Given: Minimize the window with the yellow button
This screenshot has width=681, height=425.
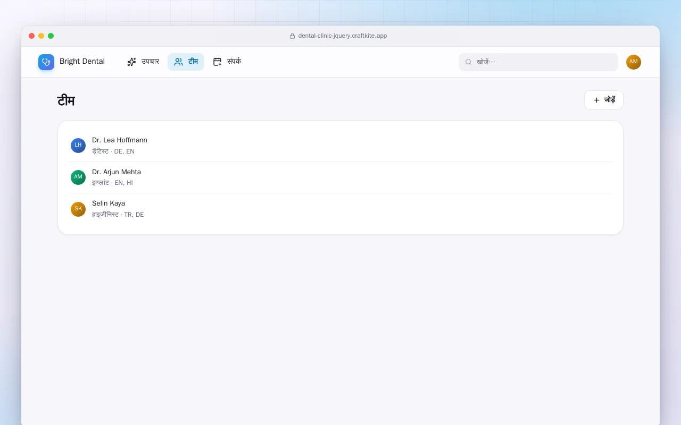Looking at the screenshot, I should pos(41,36).
